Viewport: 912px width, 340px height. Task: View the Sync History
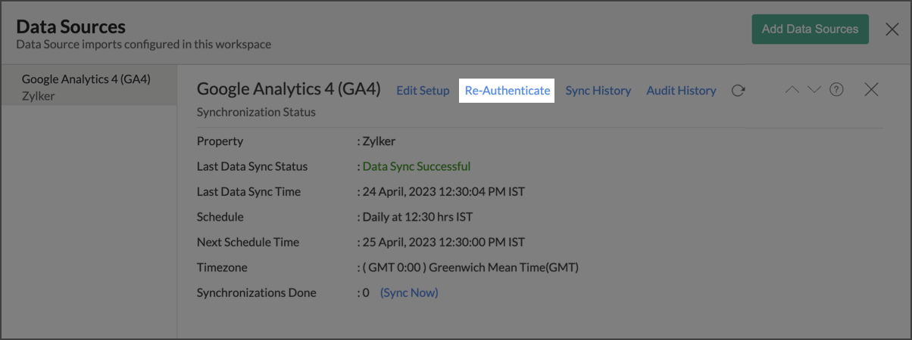[x=598, y=91]
